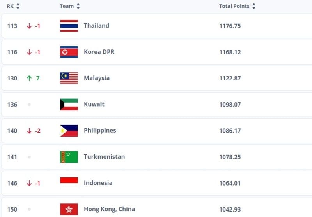Click the Hong Kong, China flag icon

[x=69, y=209]
